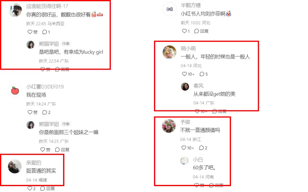Like 予卿's 不就一普通颜值吗 comment

pyautogui.click(x=188, y=148)
